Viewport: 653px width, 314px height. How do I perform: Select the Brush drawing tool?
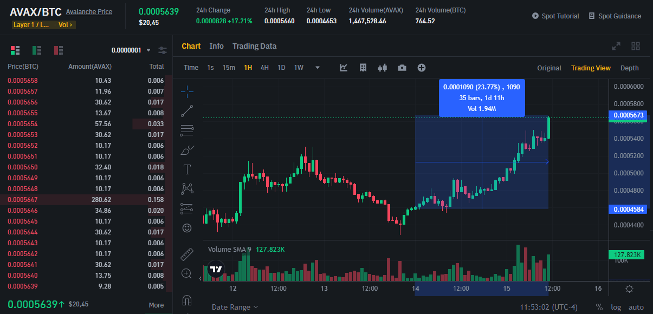tap(187, 149)
